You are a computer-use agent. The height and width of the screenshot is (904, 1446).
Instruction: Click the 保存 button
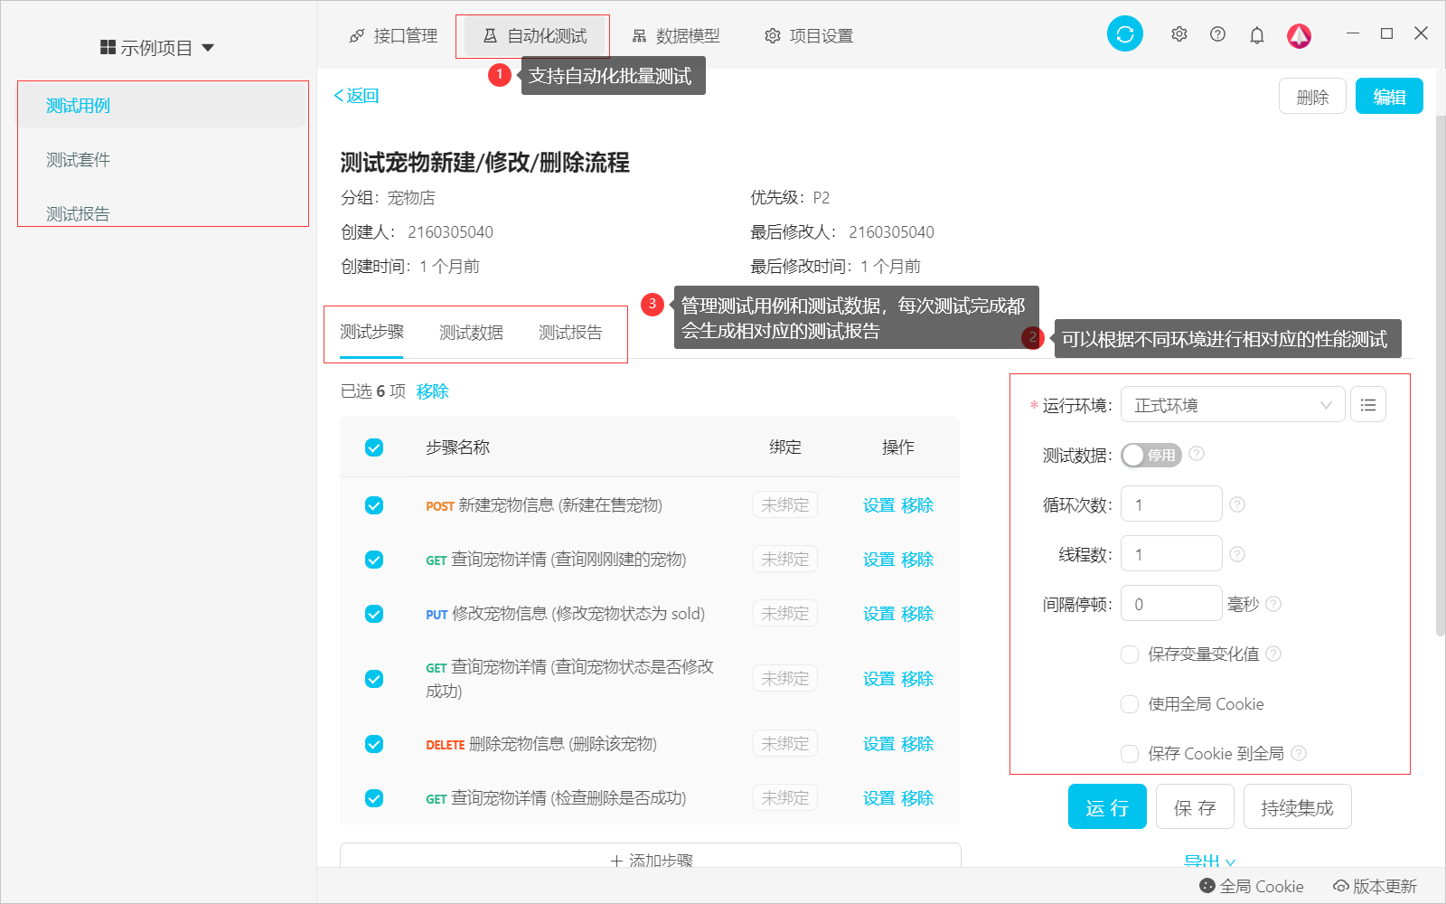pyautogui.click(x=1195, y=806)
